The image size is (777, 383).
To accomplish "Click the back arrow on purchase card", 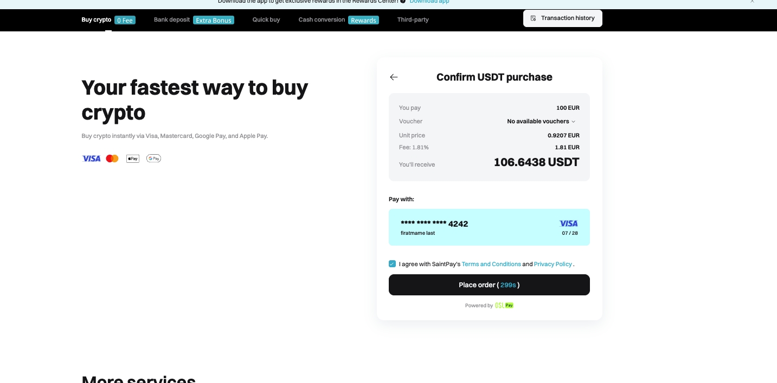I will point(394,77).
